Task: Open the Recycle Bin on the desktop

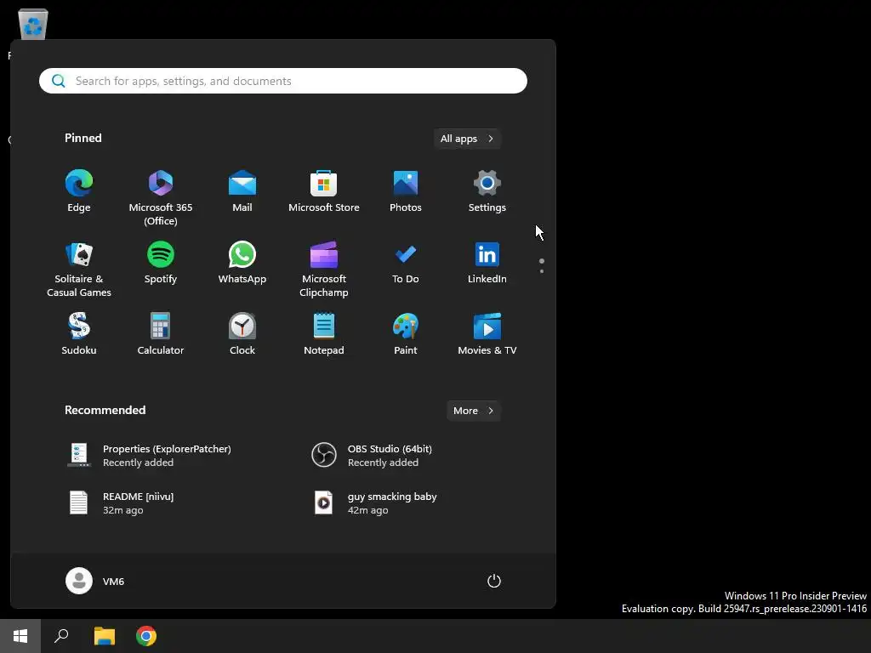Action: point(33,24)
